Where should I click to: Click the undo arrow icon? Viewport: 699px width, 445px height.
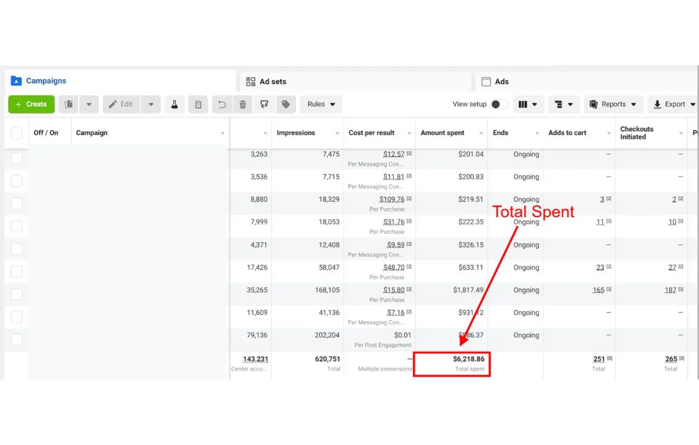[x=222, y=104]
